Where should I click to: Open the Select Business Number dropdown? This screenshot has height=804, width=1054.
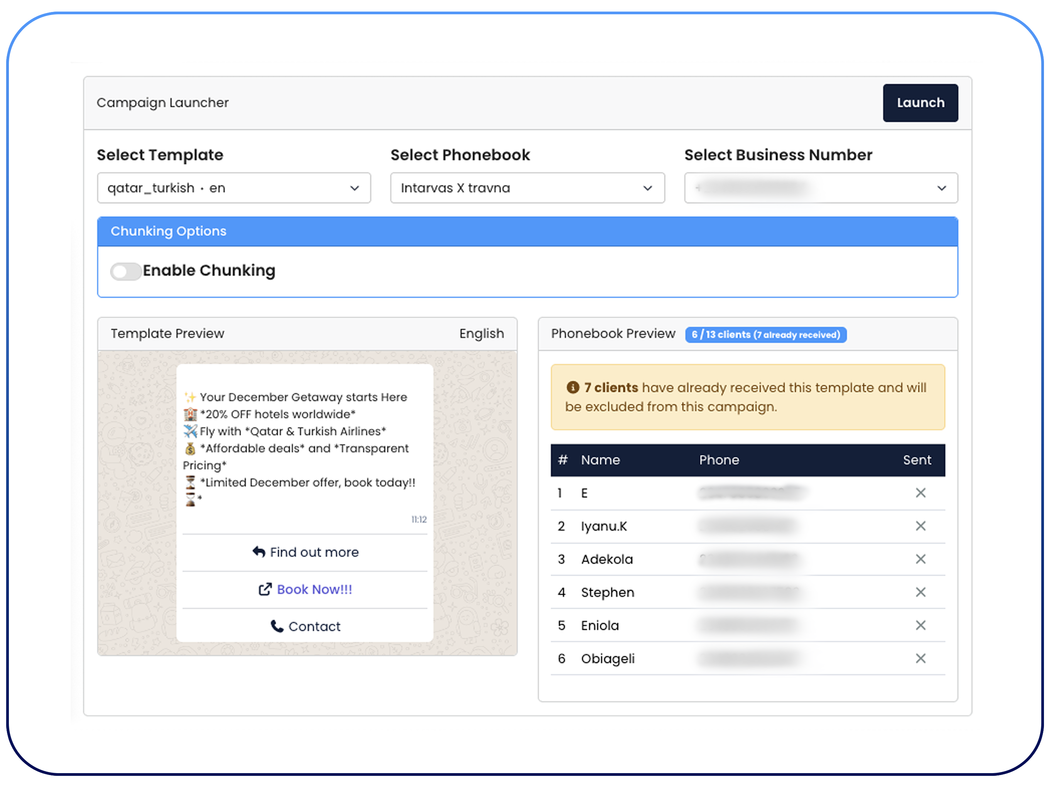(x=821, y=188)
